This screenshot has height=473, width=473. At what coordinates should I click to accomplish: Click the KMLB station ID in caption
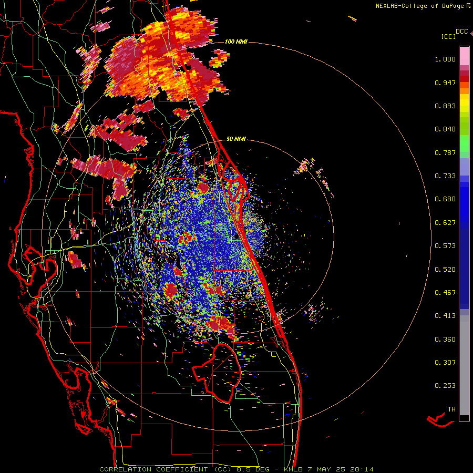pos(294,469)
